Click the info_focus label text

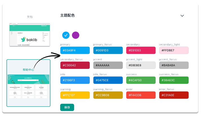(100, 75)
